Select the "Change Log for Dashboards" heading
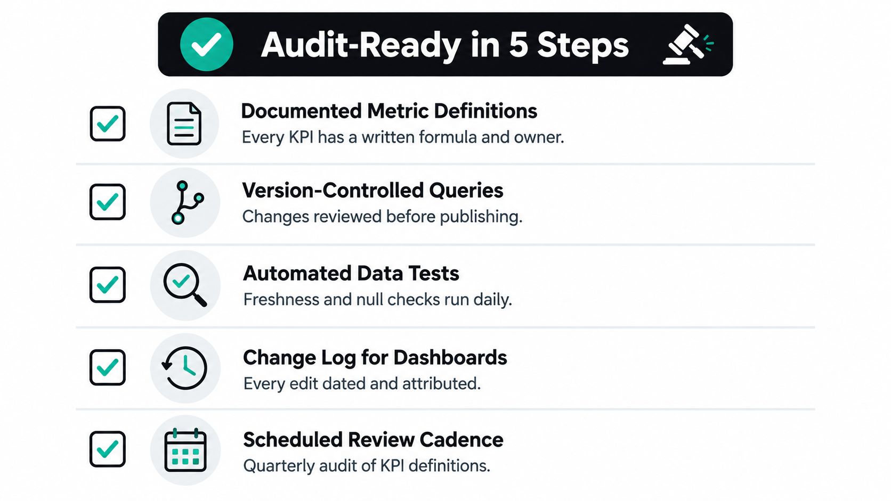Viewport: 891px width, 501px height. 375,357
